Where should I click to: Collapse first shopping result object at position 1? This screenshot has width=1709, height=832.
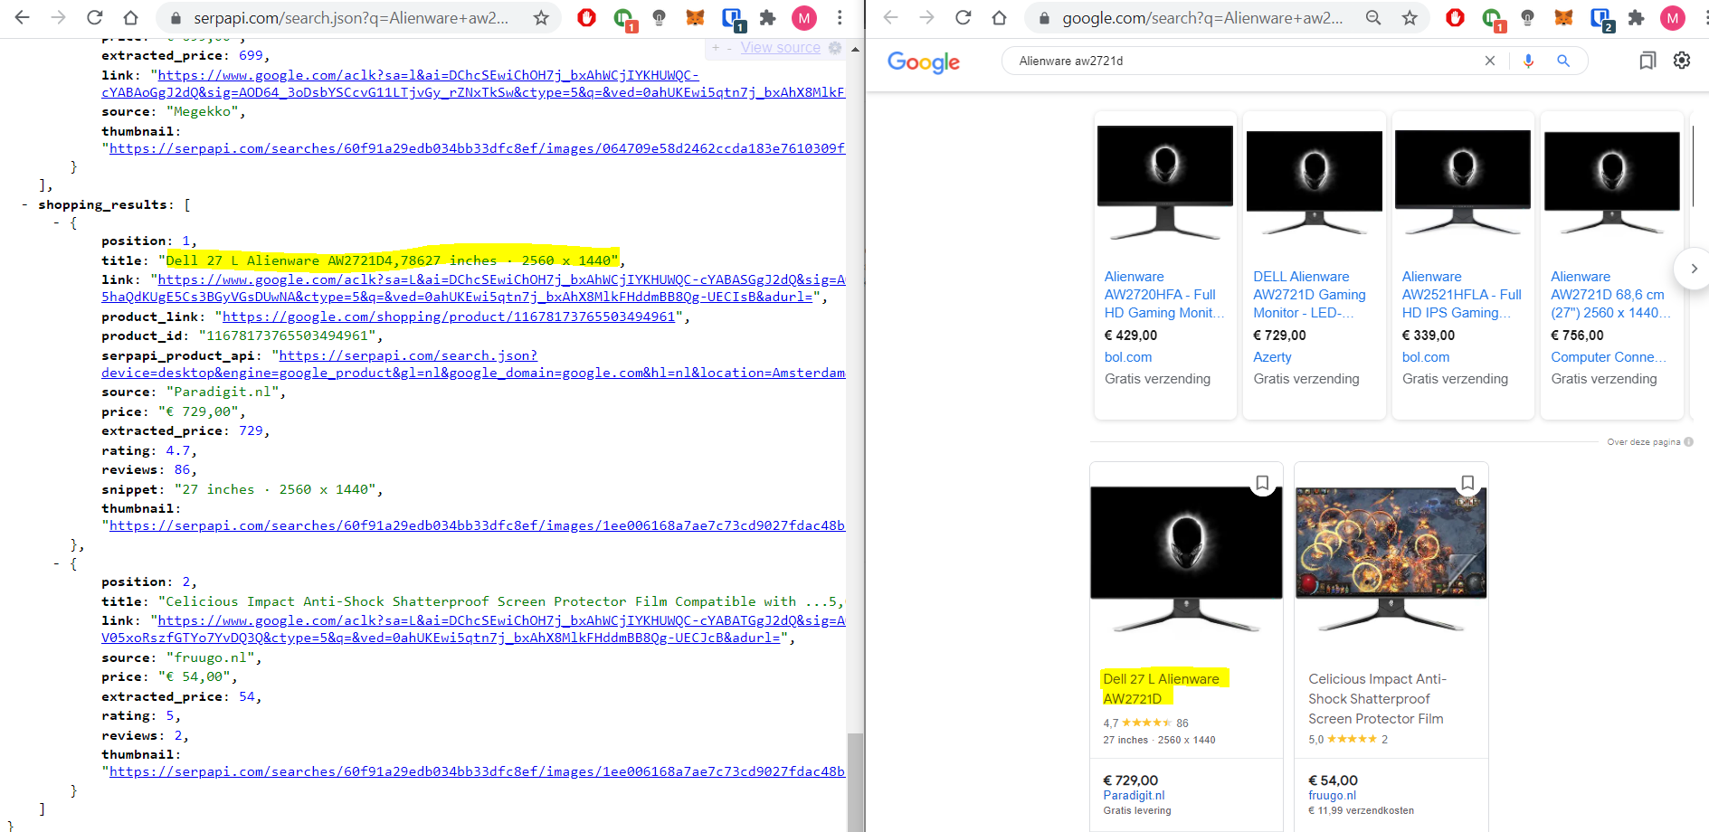coord(56,222)
